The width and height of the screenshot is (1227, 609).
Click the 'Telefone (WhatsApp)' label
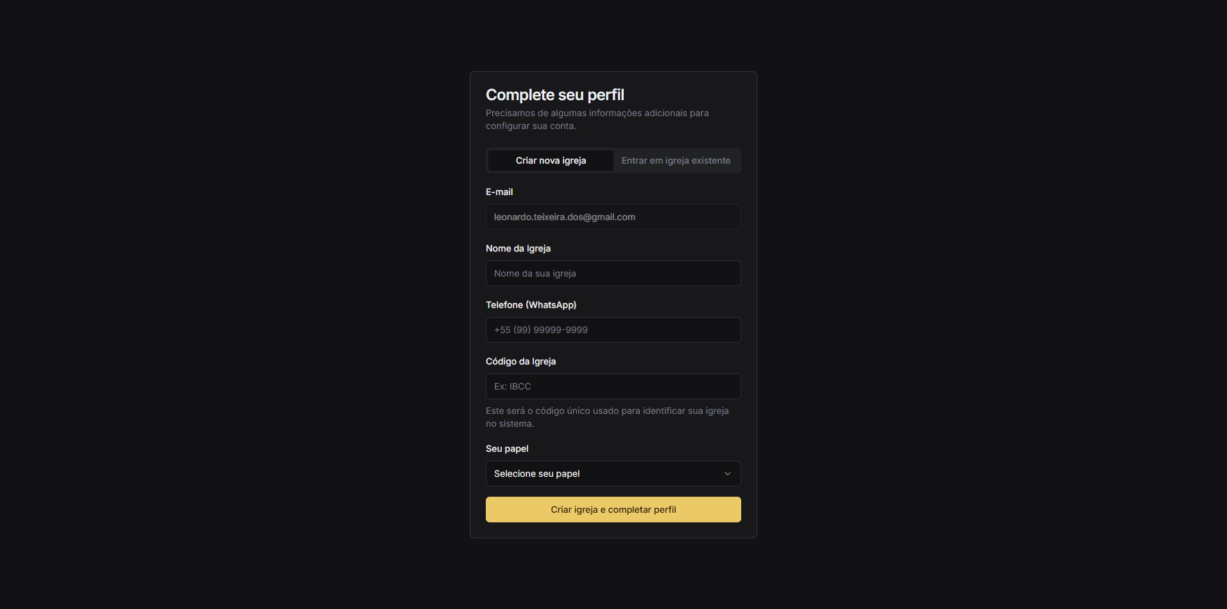[531, 305]
